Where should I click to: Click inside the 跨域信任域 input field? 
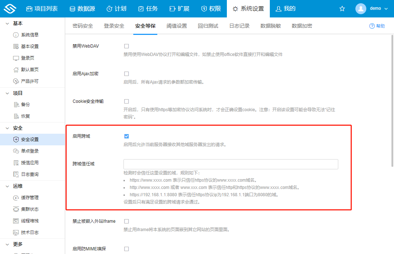231,164
